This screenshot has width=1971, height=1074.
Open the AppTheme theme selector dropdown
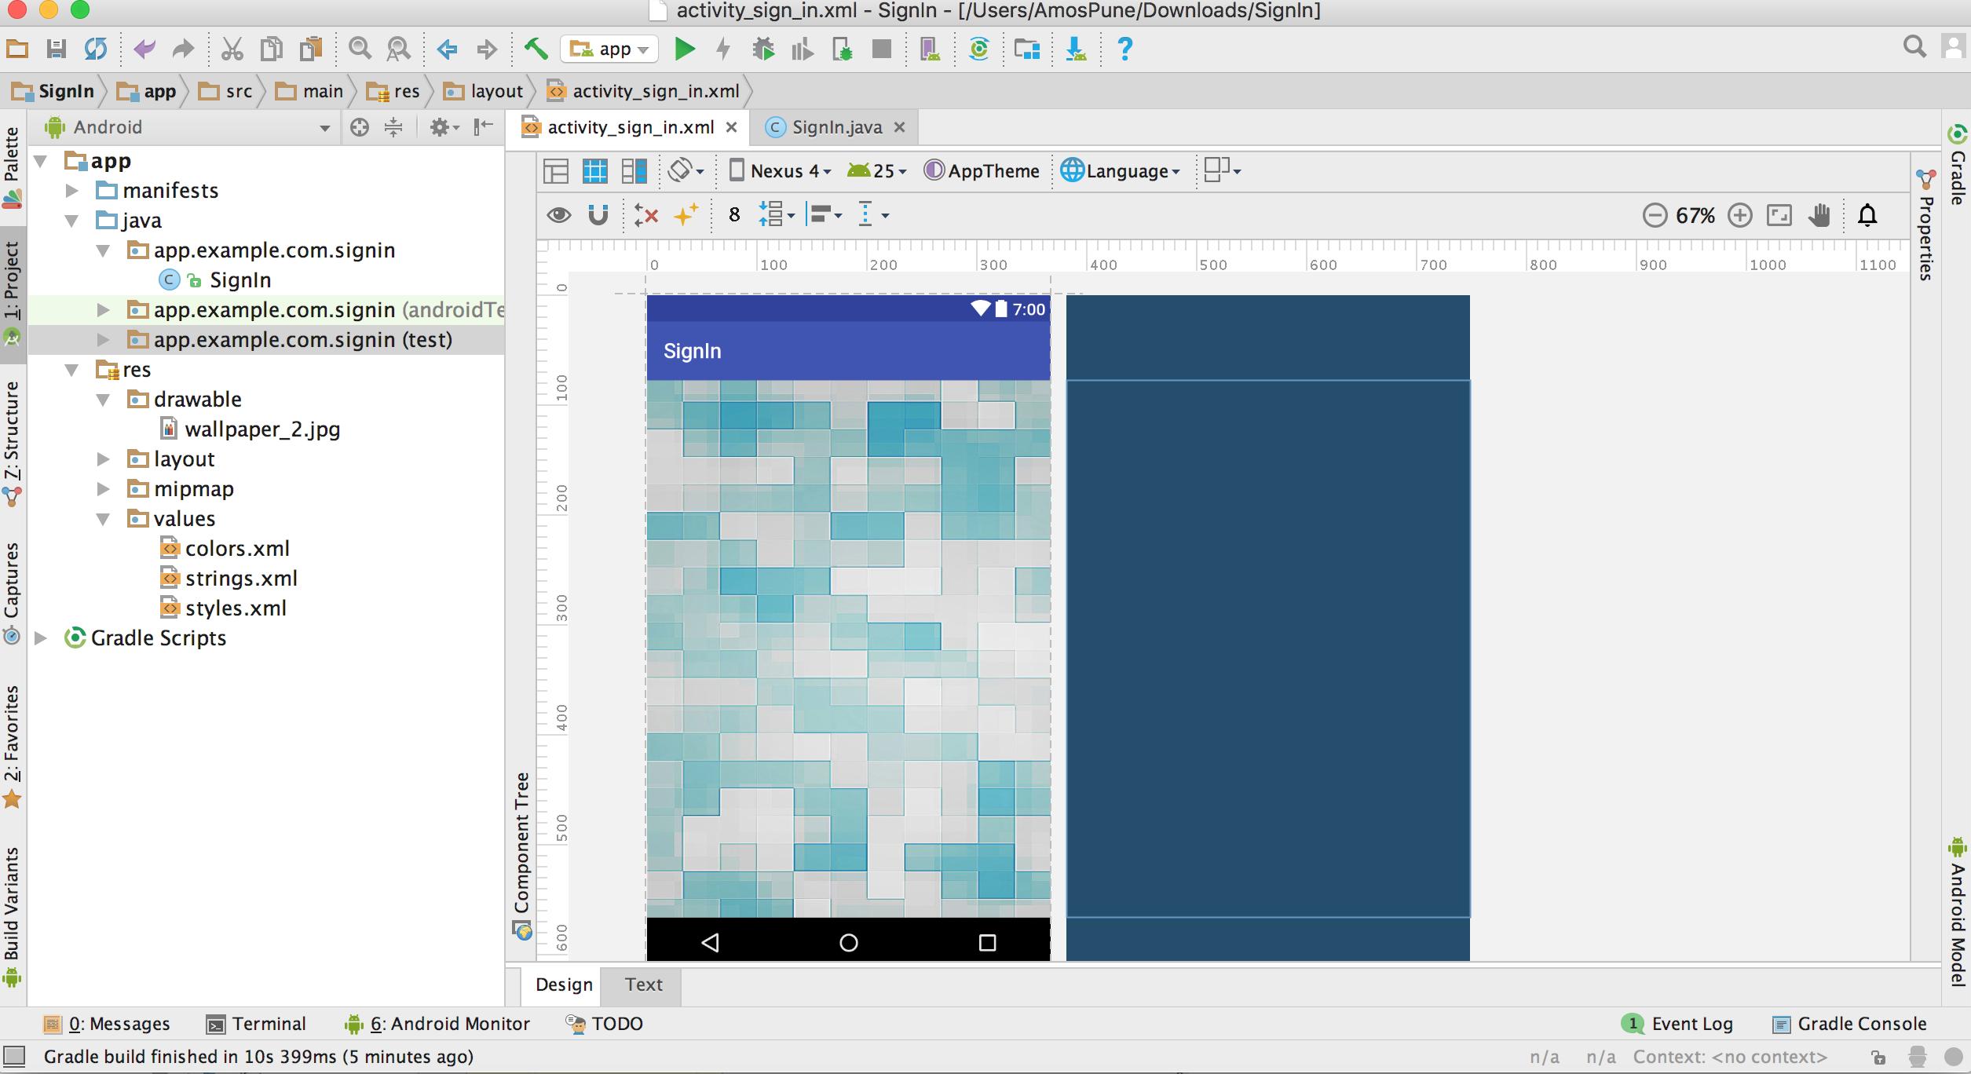(x=984, y=170)
